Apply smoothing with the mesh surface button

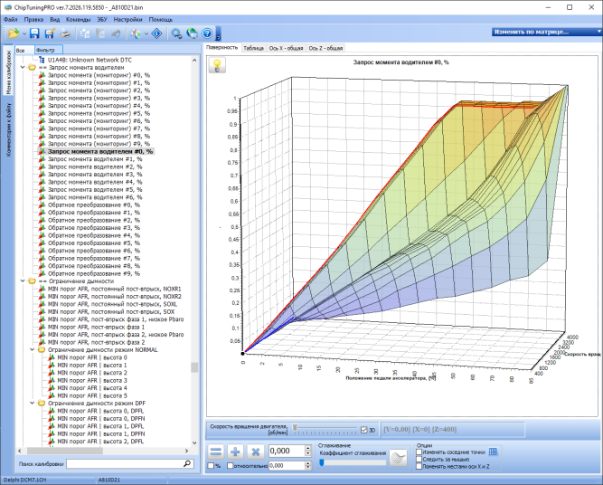tap(398, 458)
